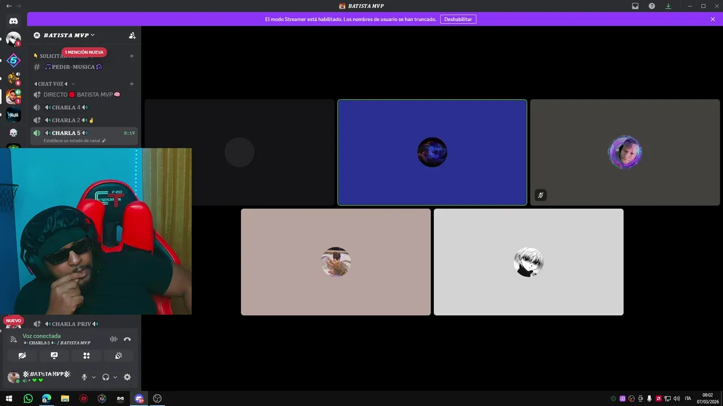Edit the channel status pencil under CHARLA 5
Image resolution: width=723 pixels, height=406 pixels.
[104, 140]
